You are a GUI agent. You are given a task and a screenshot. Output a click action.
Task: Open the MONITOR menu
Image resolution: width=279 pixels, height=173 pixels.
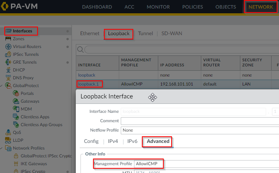(158, 7)
